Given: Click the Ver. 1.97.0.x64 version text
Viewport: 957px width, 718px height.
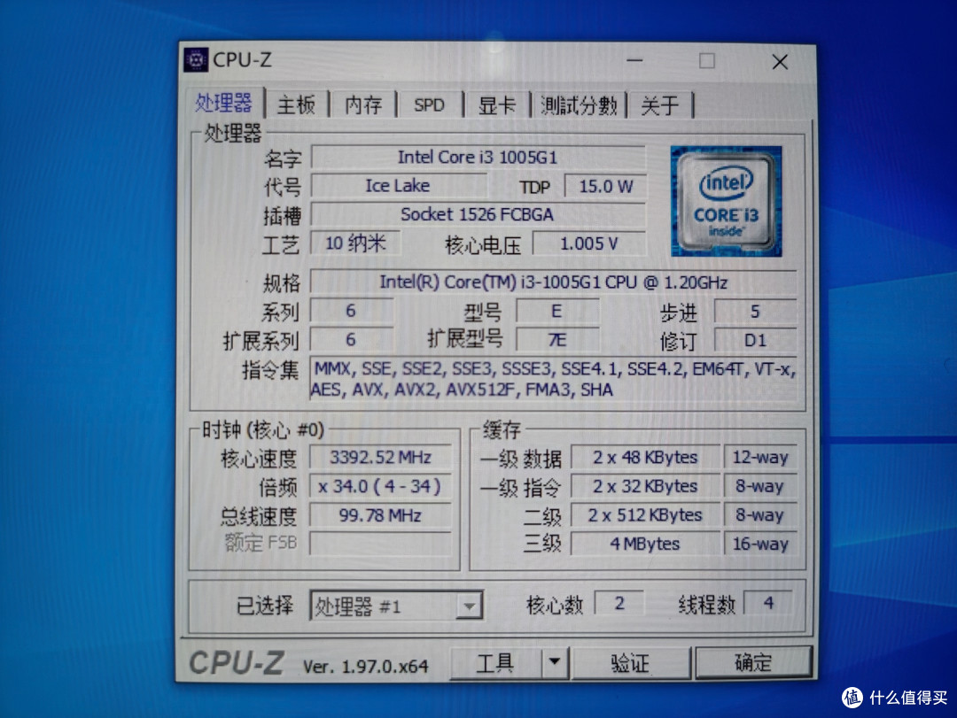Looking at the screenshot, I should (x=366, y=666).
